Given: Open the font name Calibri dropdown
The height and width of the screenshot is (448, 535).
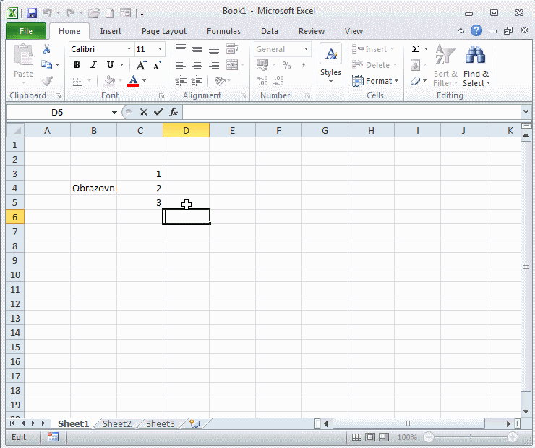Looking at the screenshot, I should (129, 49).
